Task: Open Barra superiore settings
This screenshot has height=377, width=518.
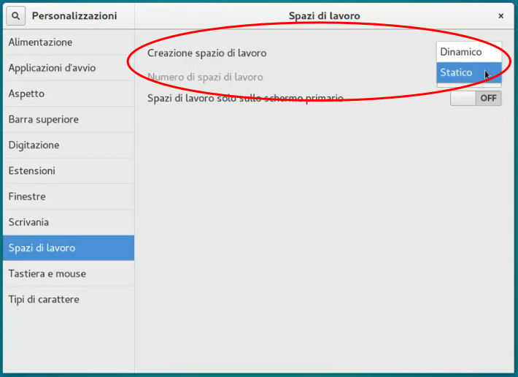Action: click(x=43, y=119)
